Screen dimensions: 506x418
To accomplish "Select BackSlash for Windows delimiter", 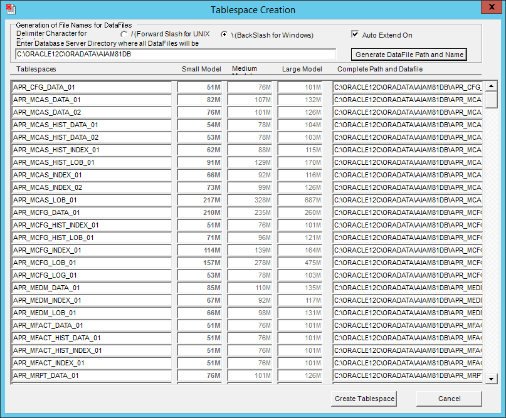I will coord(224,34).
